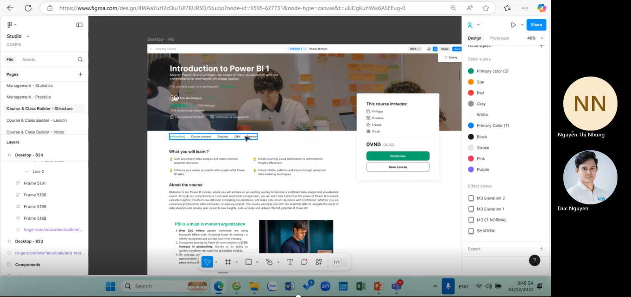631x297 pixels.
Task: Select Primary color (S) green swatch
Action: pos(471,71)
